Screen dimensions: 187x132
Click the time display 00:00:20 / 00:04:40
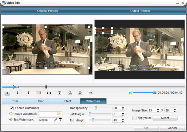click(170, 93)
